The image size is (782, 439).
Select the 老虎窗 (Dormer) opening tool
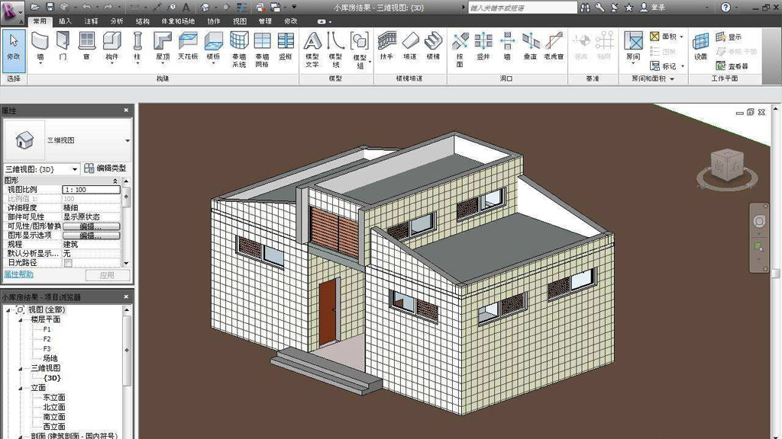point(554,44)
